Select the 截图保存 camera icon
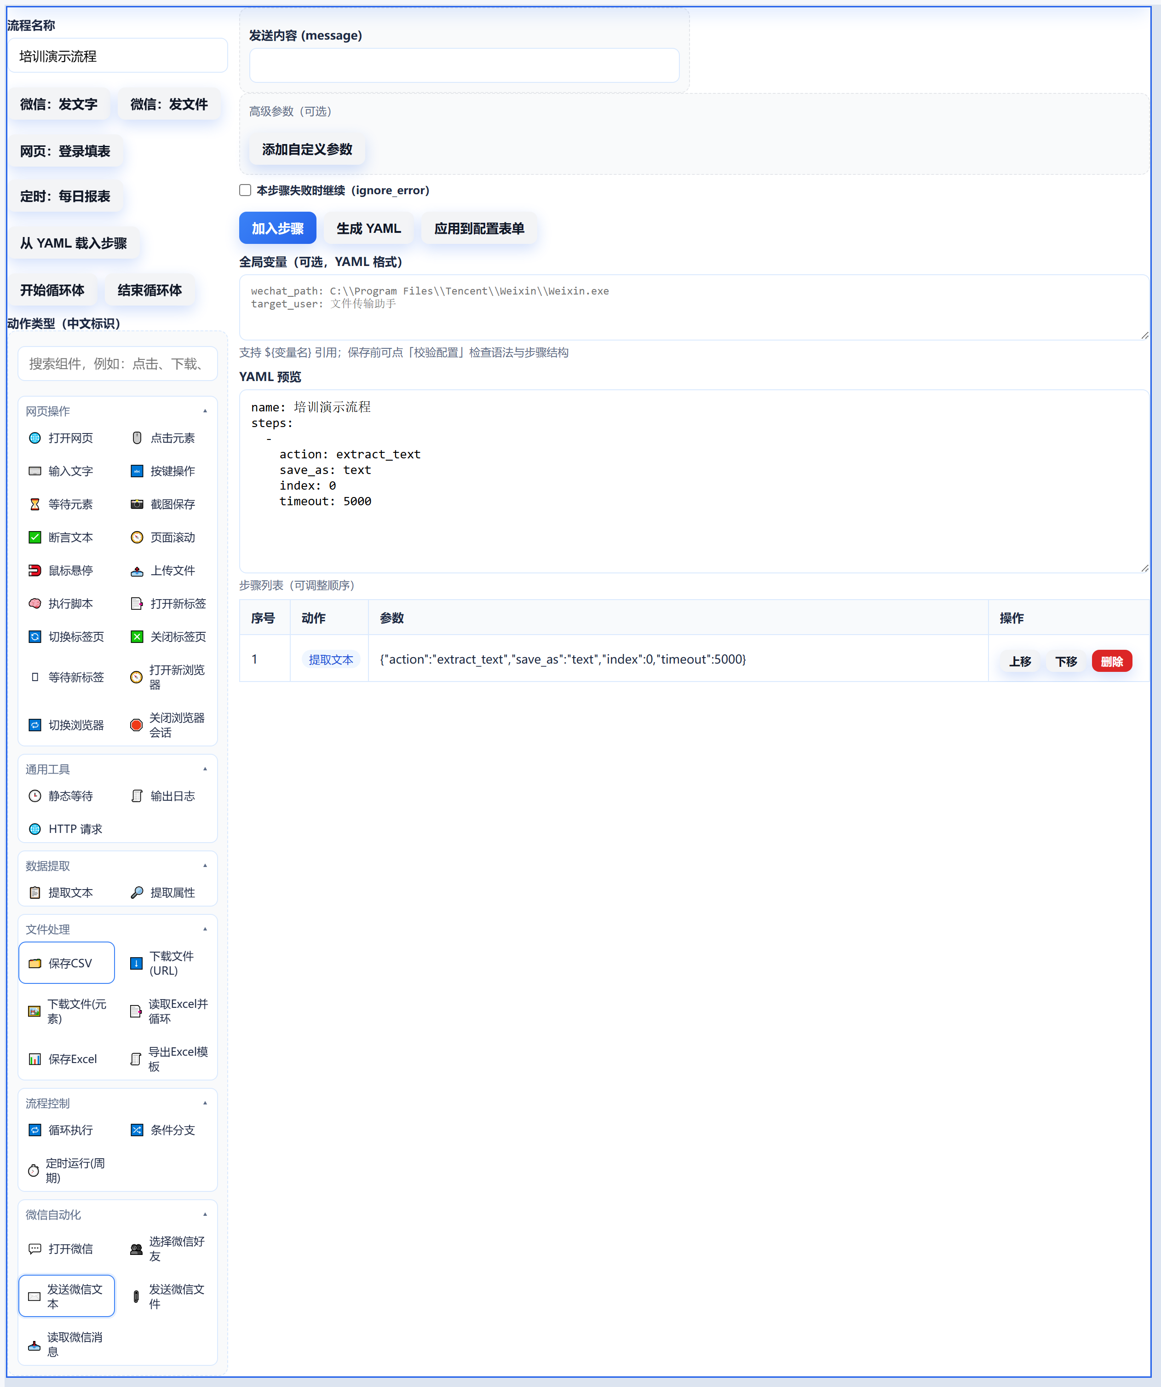The width and height of the screenshot is (1161, 1387). point(137,504)
